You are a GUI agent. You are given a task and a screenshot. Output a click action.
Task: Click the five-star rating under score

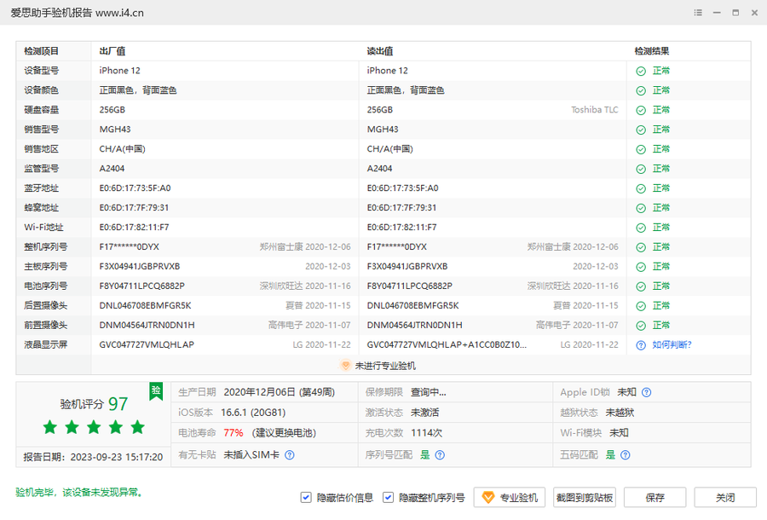click(x=94, y=427)
